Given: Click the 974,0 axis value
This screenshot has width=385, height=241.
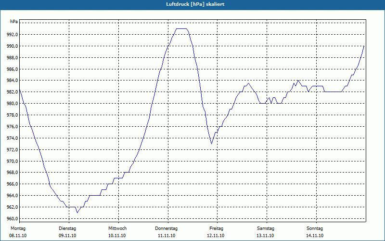Looking at the screenshot, I should 12,138.
